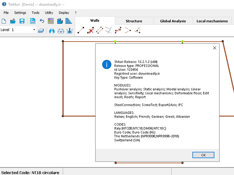Click the Registred user: downloadly.ir line
Screen dimensions: 234x175
137,73
